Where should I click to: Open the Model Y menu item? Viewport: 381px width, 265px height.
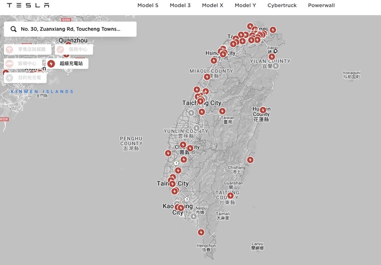pyautogui.click(x=245, y=5)
